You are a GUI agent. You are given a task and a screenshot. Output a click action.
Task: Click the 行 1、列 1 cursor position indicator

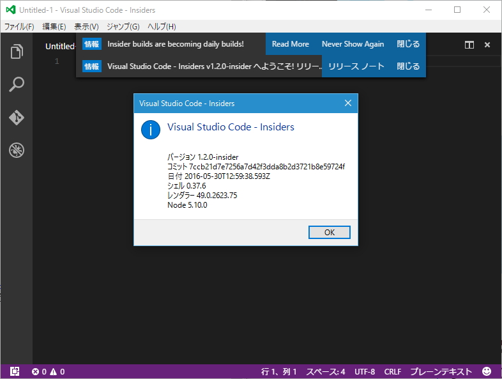point(279,371)
